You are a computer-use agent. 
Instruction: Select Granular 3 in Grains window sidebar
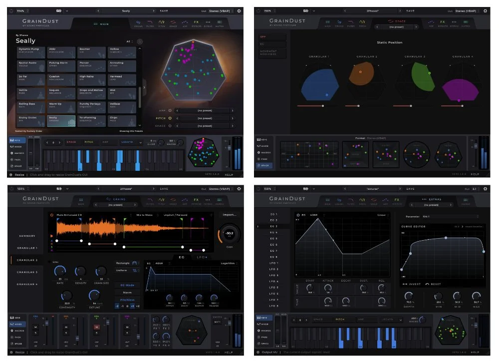pyautogui.click(x=27, y=272)
